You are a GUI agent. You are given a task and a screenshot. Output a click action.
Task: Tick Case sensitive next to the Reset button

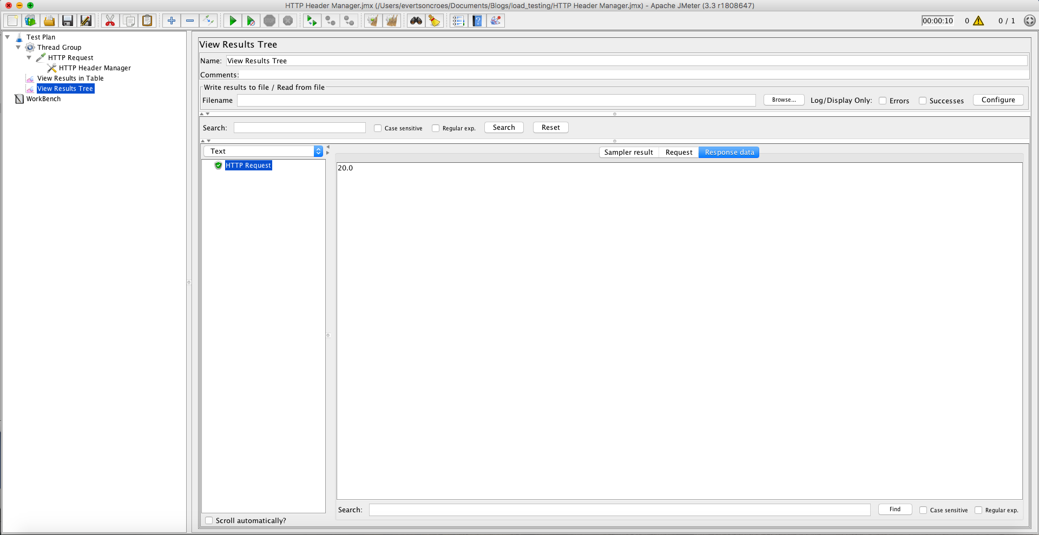(x=378, y=128)
